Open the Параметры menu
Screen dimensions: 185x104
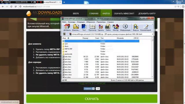(101, 22)
